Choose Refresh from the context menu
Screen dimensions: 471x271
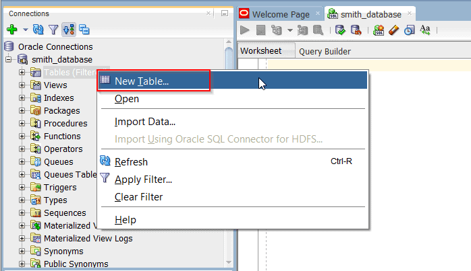pyautogui.click(x=233, y=161)
